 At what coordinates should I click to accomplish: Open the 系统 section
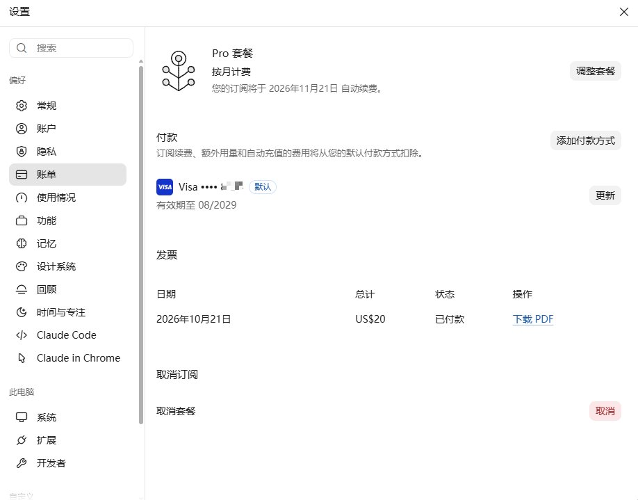pos(67,417)
